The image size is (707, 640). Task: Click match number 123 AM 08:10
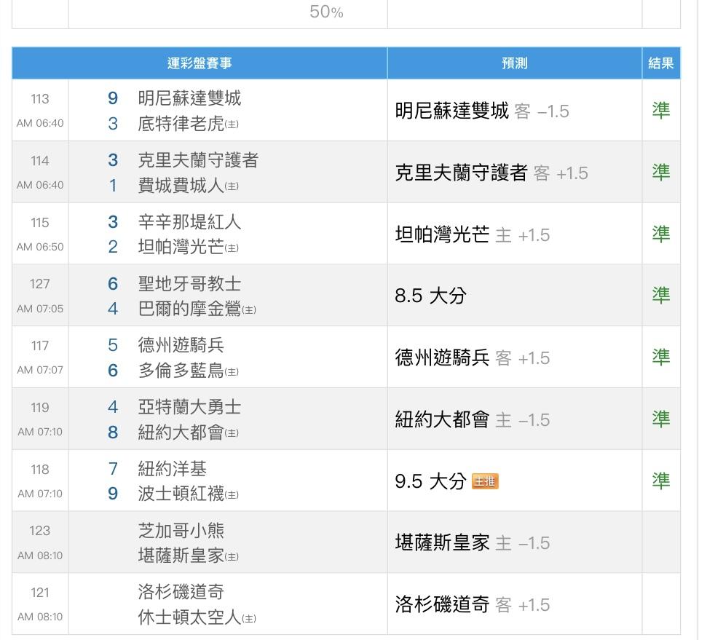[x=40, y=542]
